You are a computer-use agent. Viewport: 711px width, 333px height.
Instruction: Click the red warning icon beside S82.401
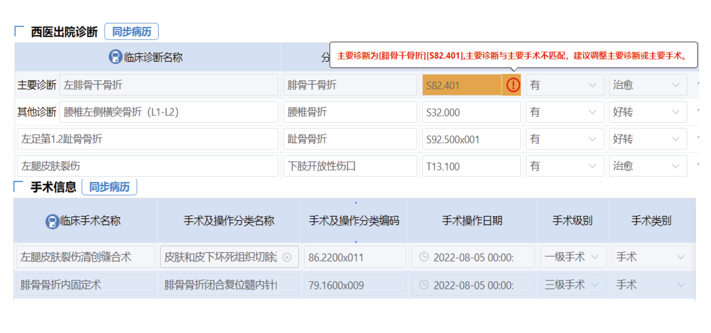click(x=513, y=85)
